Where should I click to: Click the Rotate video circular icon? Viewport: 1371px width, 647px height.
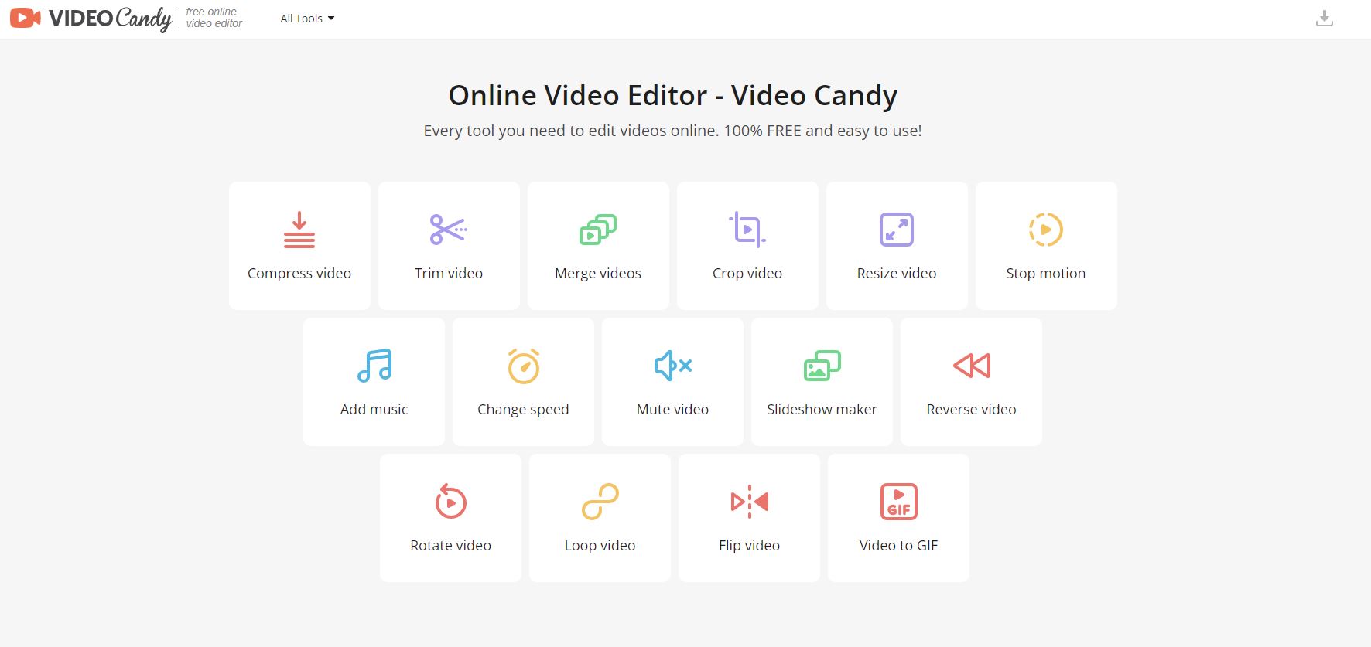click(451, 501)
